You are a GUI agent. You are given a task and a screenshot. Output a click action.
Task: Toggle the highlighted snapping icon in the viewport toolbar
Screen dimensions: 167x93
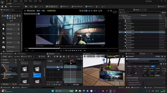click(x=86, y=11)
